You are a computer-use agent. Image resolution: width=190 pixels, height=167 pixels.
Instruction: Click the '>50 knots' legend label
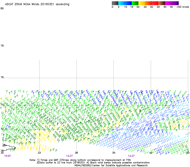coord(183,7)
